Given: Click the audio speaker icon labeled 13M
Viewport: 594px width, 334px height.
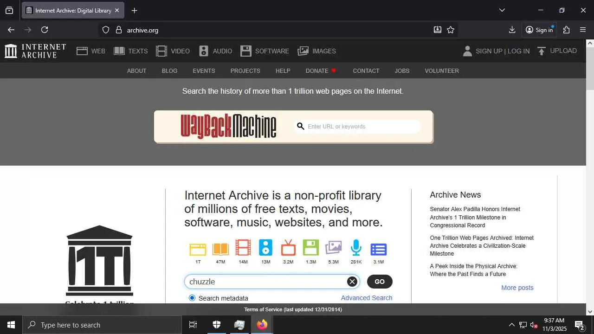Looking at the screenshot, I should [265, 248].
